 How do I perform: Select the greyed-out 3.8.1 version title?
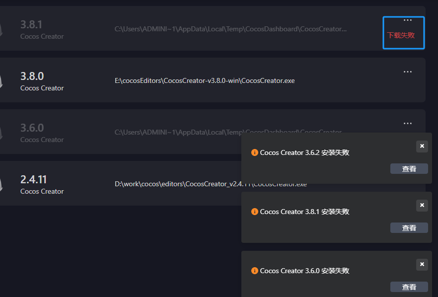[x=31, y=25]
